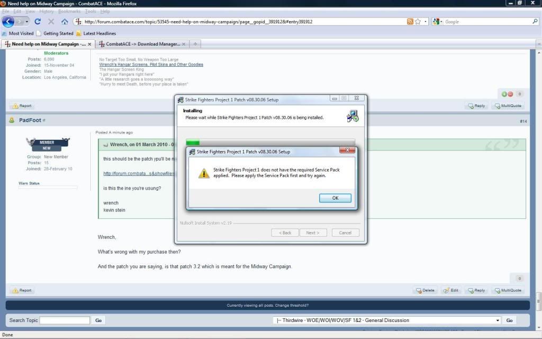Image resolution: width=542 pixels, height=339 pixels.
Task: Open the quoted forum.combata download link
Action: (x=139, y=173)
